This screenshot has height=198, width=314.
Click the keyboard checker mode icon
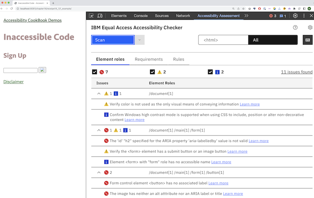click(x=308, y=40)
